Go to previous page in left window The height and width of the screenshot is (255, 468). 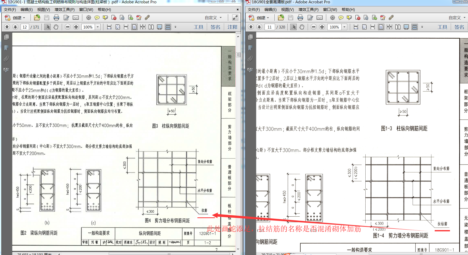7,27
